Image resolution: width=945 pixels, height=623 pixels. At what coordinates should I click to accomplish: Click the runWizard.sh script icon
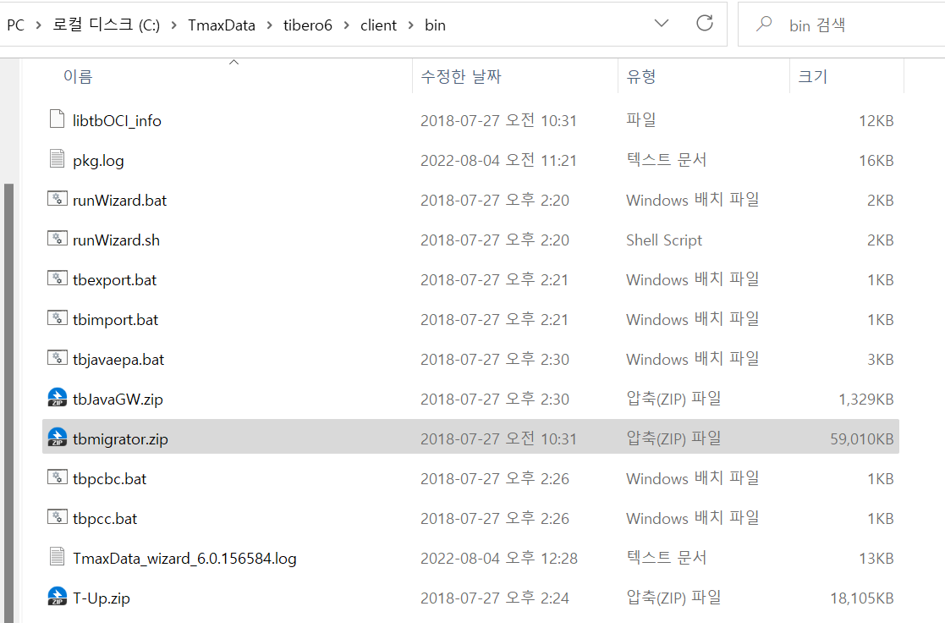coord(58,238)
